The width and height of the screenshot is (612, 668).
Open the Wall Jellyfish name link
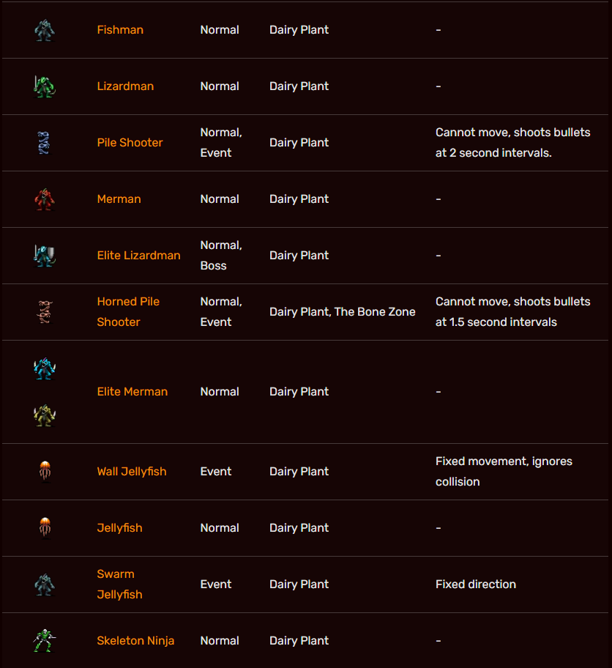pos(132,472)
